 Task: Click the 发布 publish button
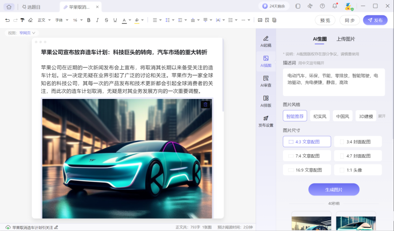(375, 20)
